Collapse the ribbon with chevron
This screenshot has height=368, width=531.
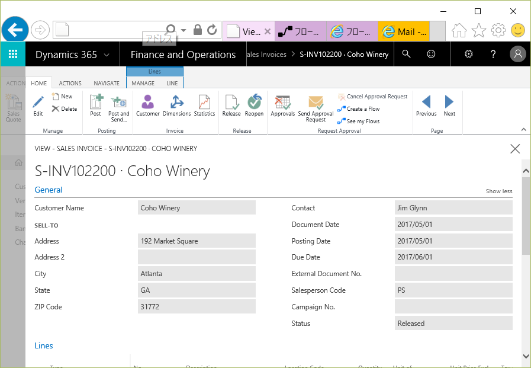pyautogui.click(x=523, y=129)
